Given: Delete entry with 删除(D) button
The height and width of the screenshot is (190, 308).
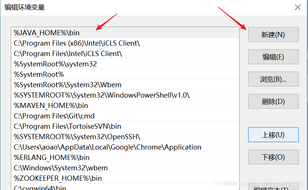Looking at the screenshot, I should pyautogui.click(x=273, y=101).
